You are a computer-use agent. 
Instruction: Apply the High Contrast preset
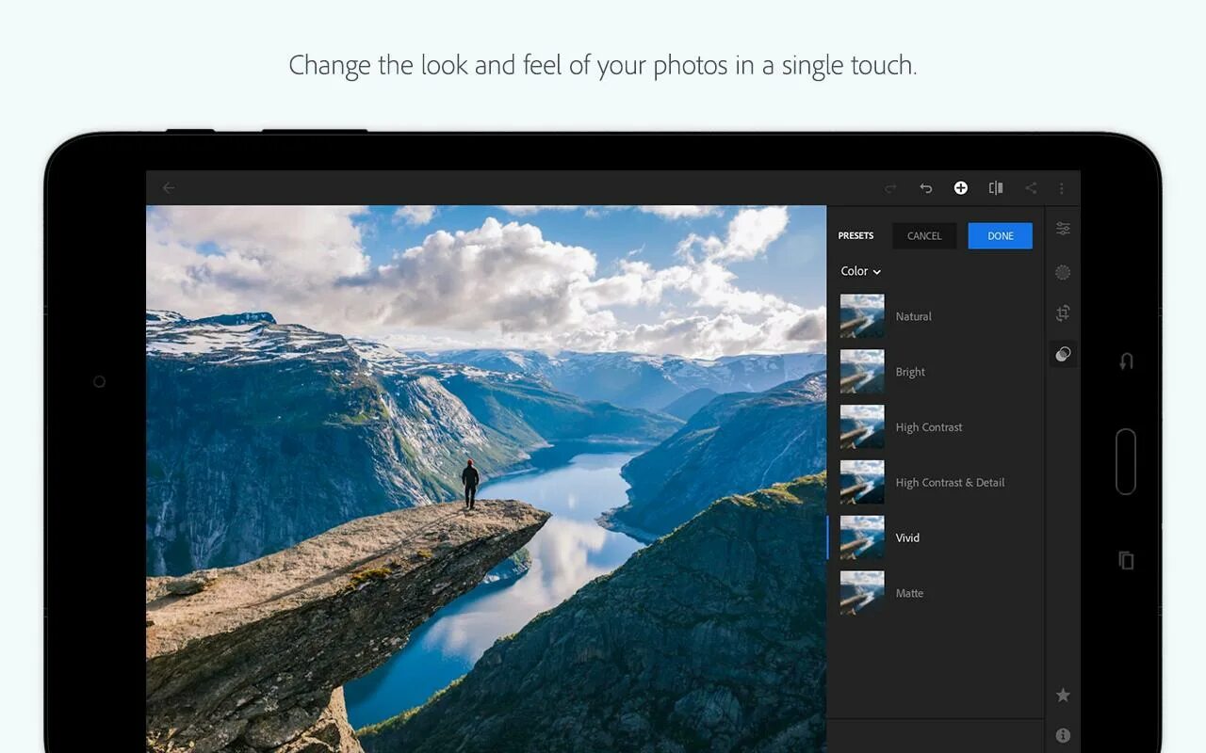[x=935, y=427]
